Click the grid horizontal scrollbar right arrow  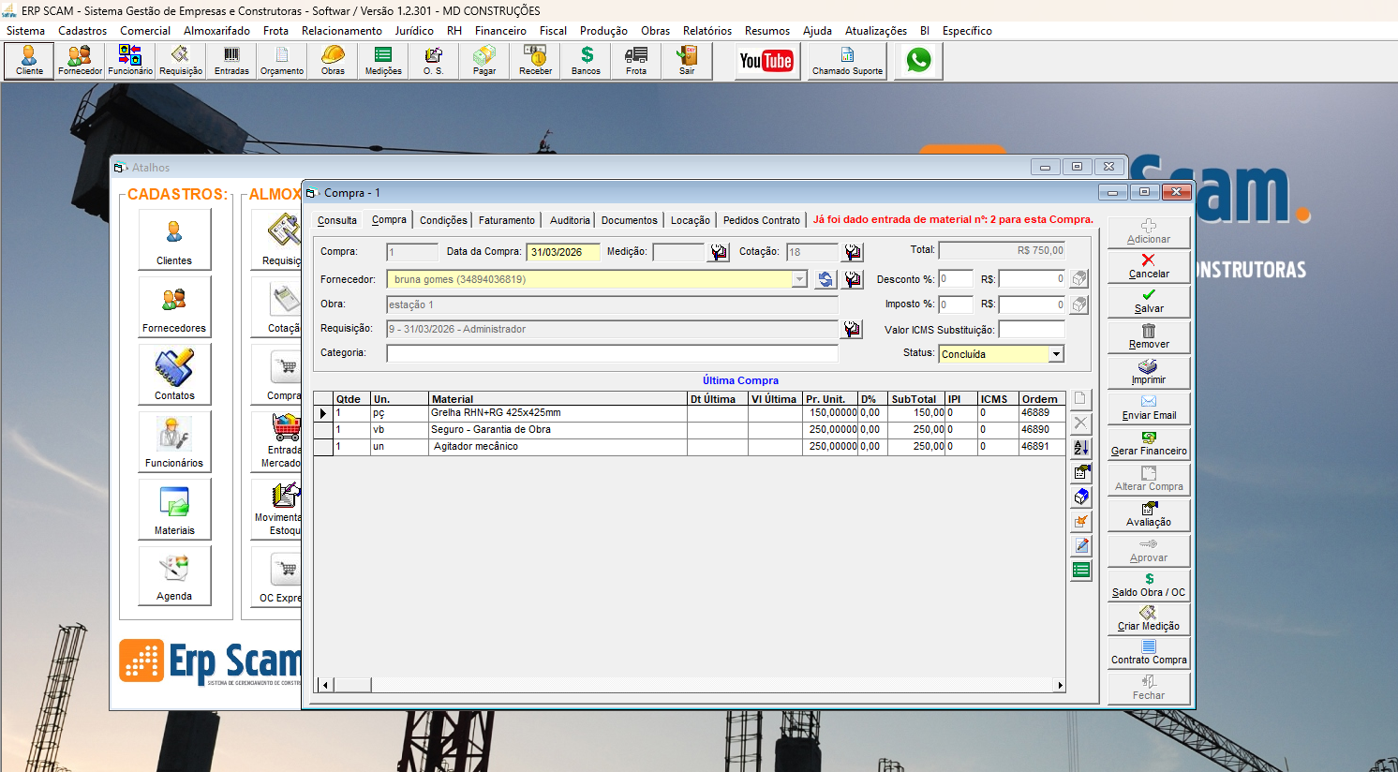point(1060,685)
